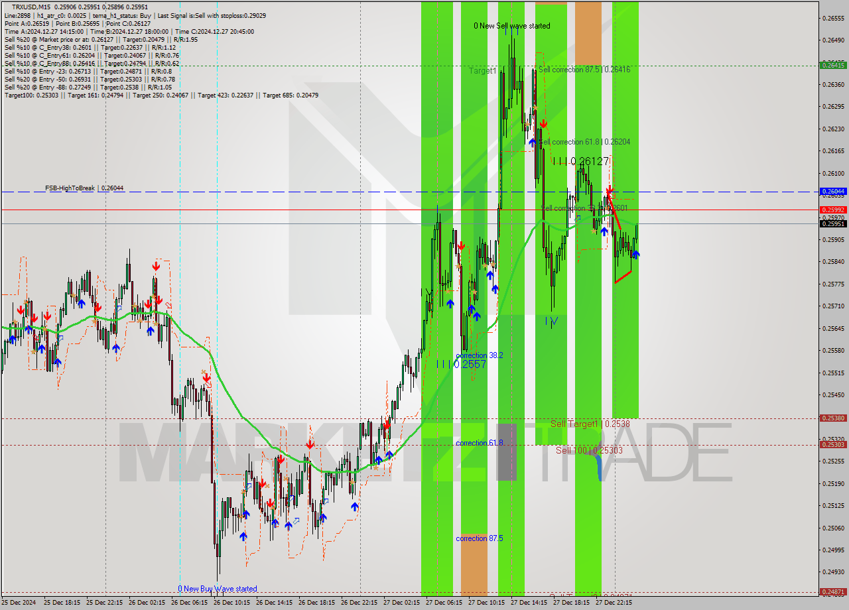Click the 'Sell %10 @ C_Entry88' line
Screen dimensions: 849x610
(x=92, y=63)
